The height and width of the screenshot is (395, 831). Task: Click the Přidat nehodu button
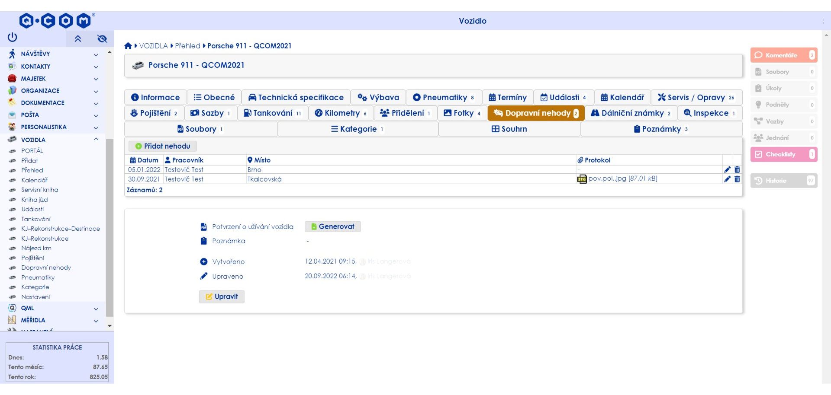[163, 146]
